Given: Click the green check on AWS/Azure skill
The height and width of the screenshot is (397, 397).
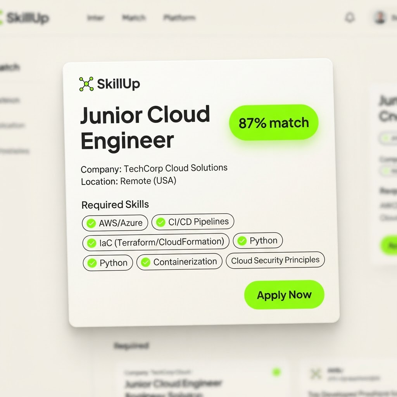Looking at the screenshot, I should click(91, 223).
